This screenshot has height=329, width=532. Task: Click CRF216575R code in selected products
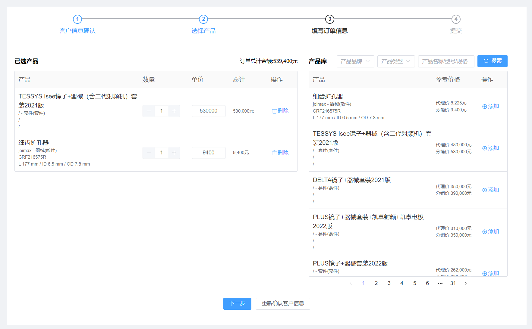pyautogui.click(x=32, y=157)
